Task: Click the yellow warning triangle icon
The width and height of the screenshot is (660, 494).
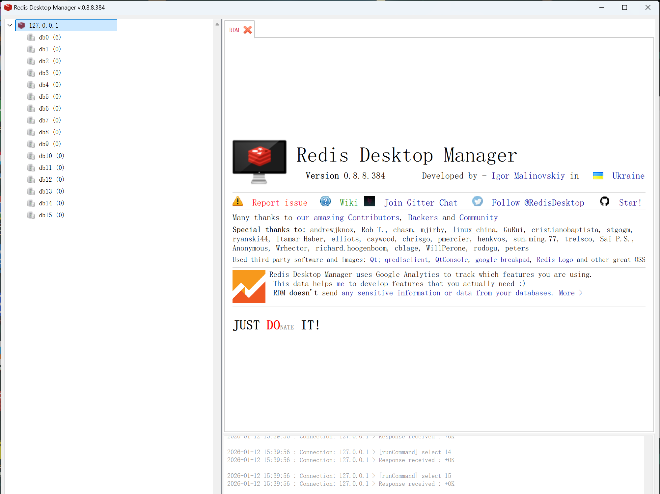Action: (x=238, y=201)
